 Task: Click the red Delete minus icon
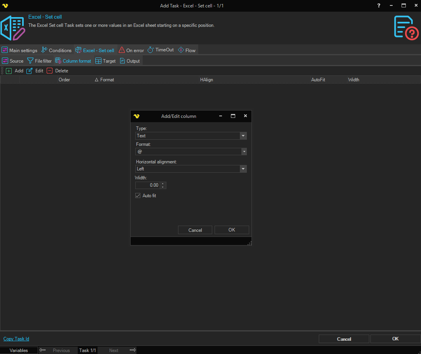pos(49,71)
